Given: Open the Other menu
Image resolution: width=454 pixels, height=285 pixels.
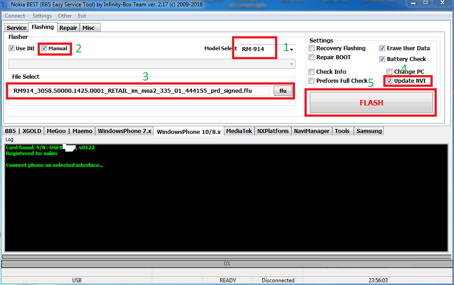Looking at the screenshot, I should click(65, 16).
